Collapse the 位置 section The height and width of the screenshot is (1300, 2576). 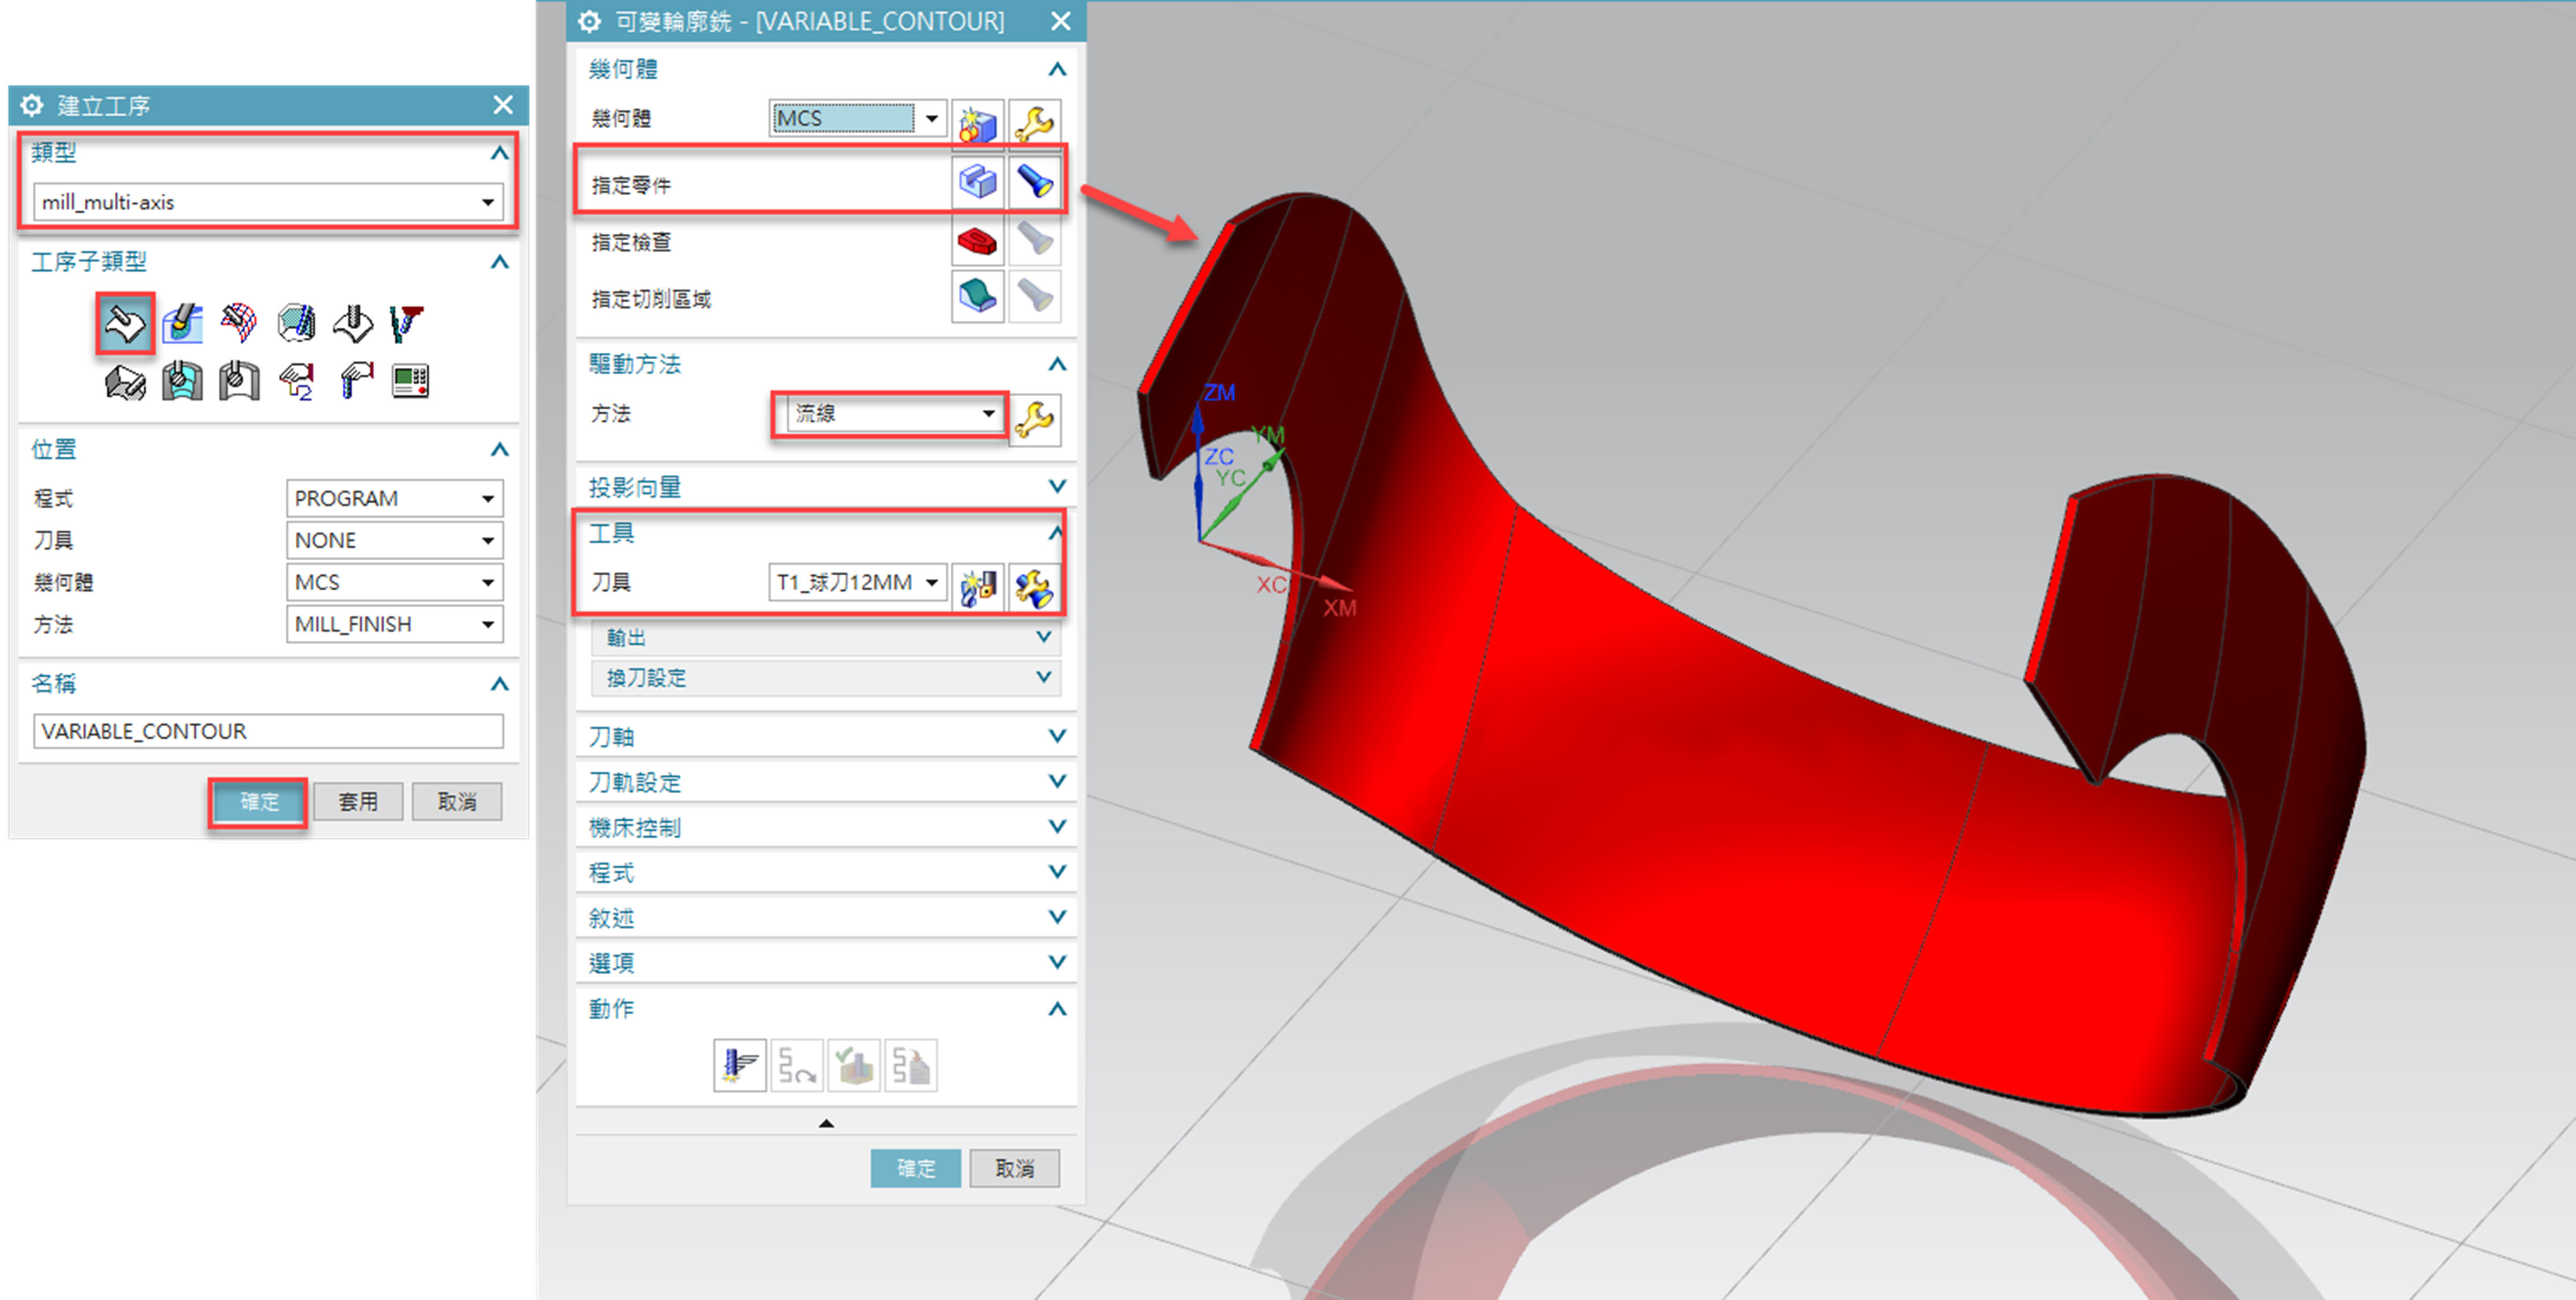pyautogui.click(x=500, y=450)
